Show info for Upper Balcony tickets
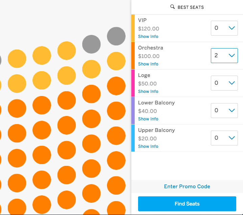 click(x=148, y=146)
